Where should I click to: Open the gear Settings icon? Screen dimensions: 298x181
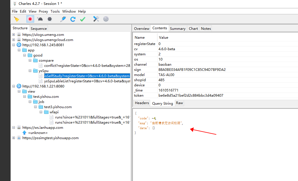coord(106,19)
